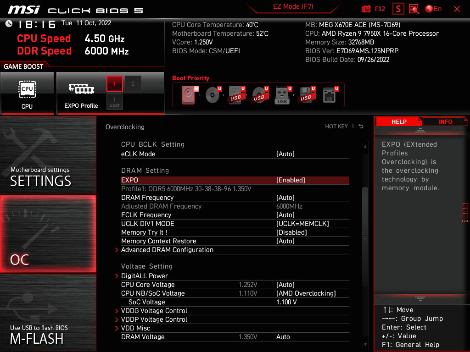This screenshot has height=352, width=470.
Task: Collapse the help panel using its top grip
Action: [x=420, y=130]
